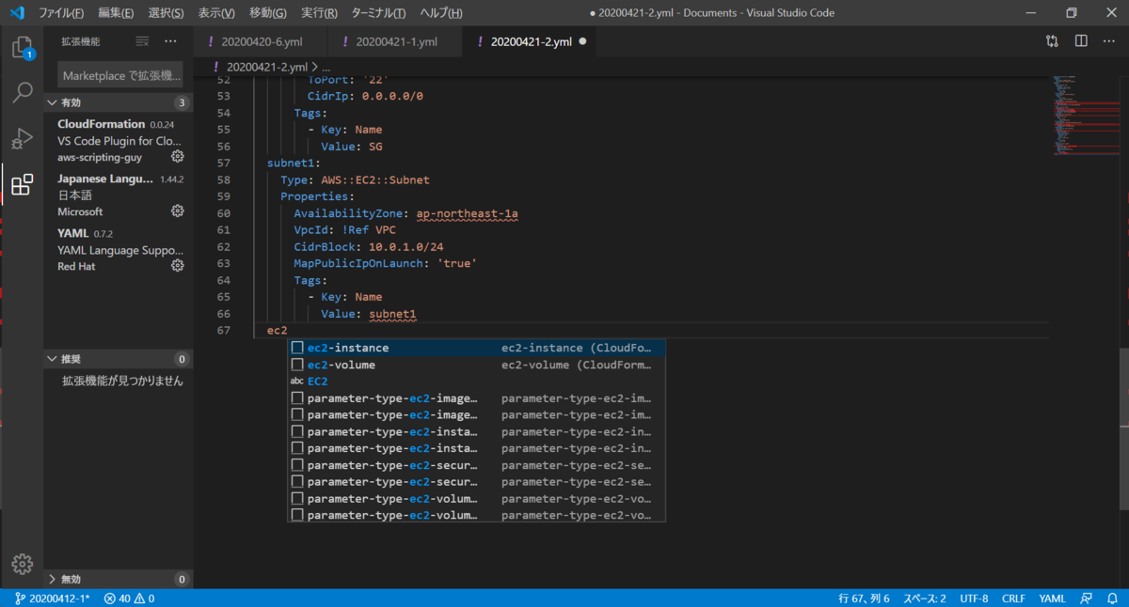Change indentation via スペース: 2

pos(924,598)
